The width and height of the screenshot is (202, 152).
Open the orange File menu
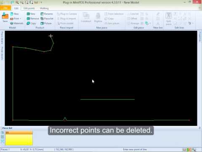pos(5,8)
